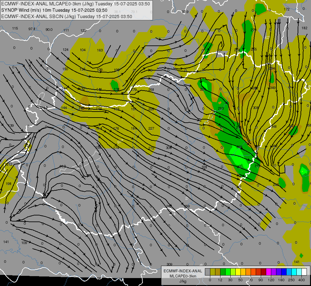Click the legend tick label 12
The image size is (311, 286).
click(220, 280)
